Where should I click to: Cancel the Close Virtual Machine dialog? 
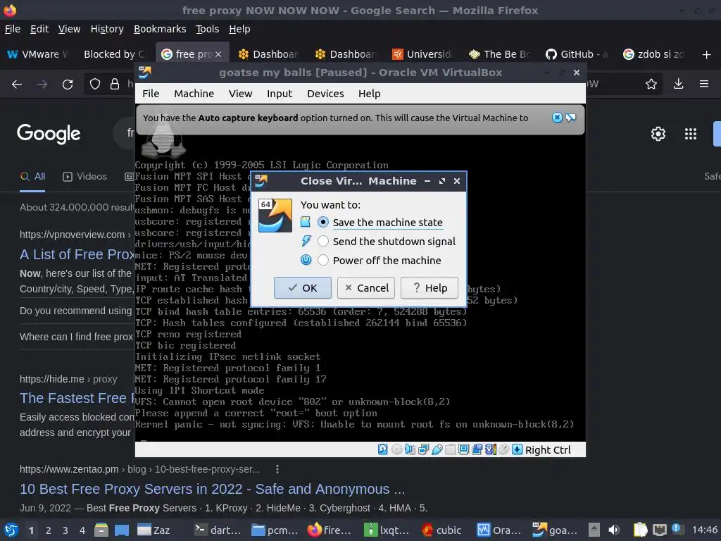click(x=366, y=288)
